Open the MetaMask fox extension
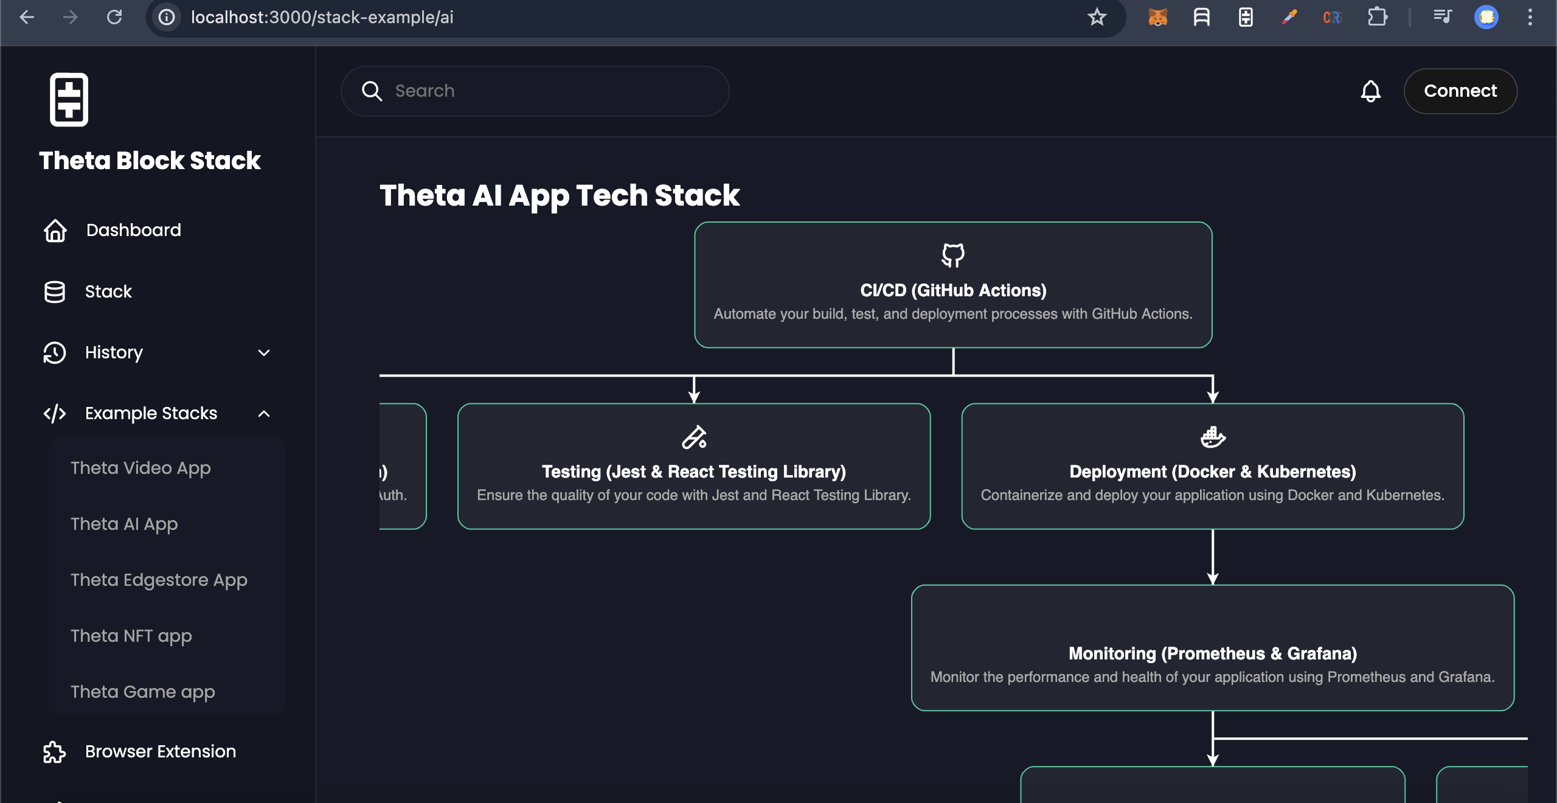 [1157, 17]
